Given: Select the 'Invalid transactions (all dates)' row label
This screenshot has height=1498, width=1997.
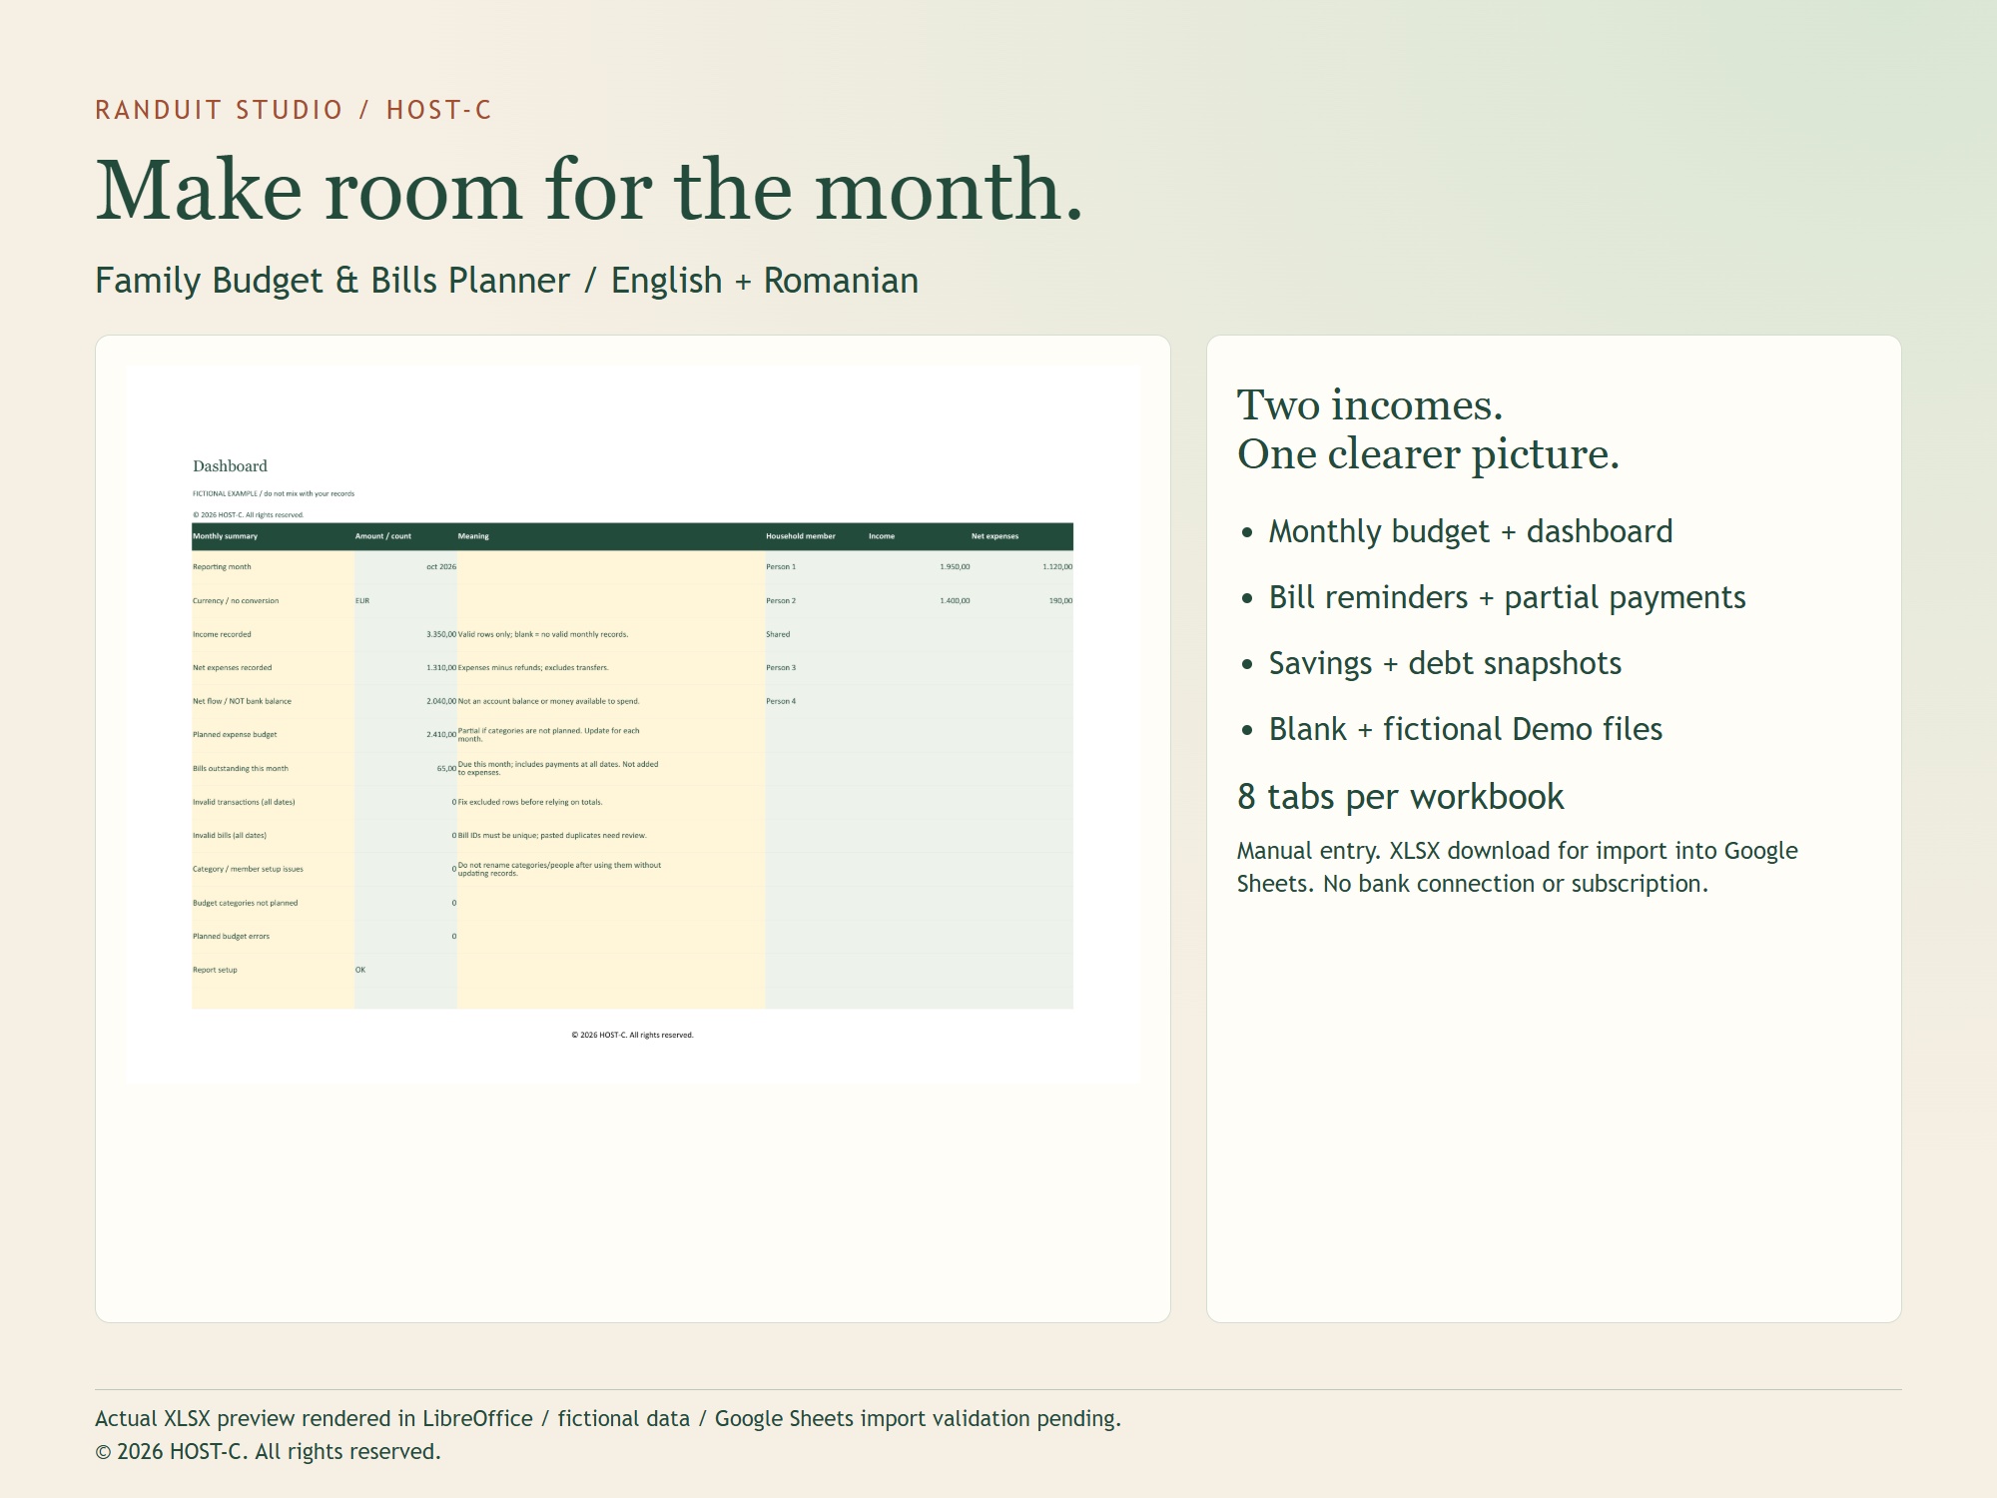Looking at the screenshot, I should coord(244,802).
